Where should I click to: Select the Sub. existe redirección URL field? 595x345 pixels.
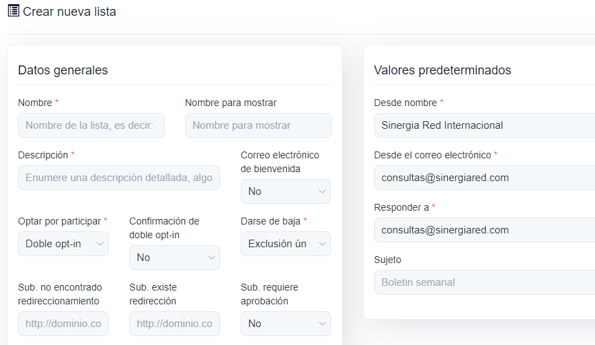pos(175,324)
